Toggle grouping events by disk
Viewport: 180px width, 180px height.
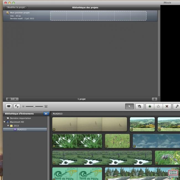pyautogui.click(x=46, y=114)
